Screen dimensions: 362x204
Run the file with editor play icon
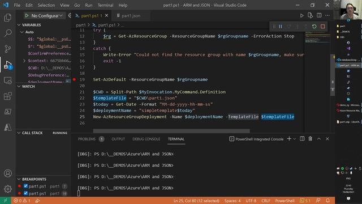[301, 16]
